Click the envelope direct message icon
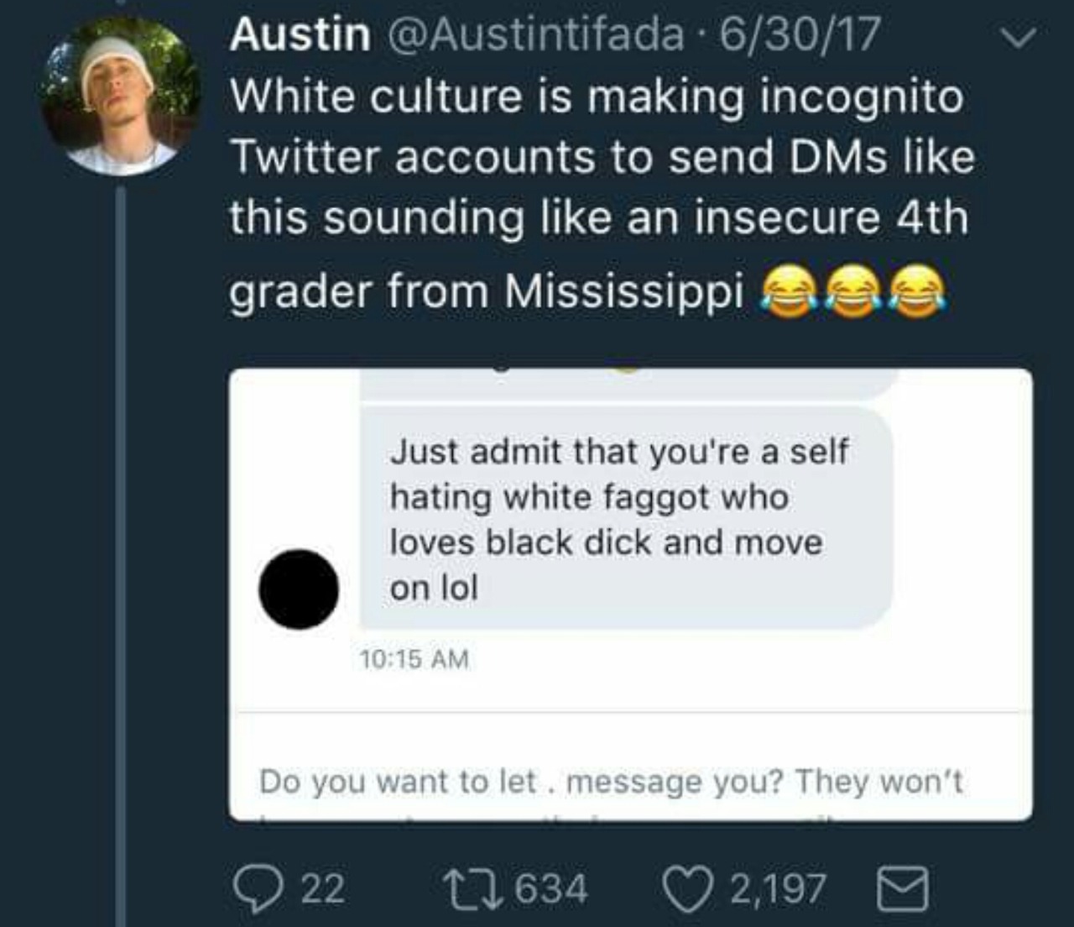 pos(903,889)
